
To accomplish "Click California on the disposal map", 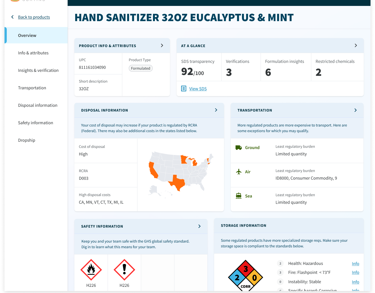I will 153,170.
